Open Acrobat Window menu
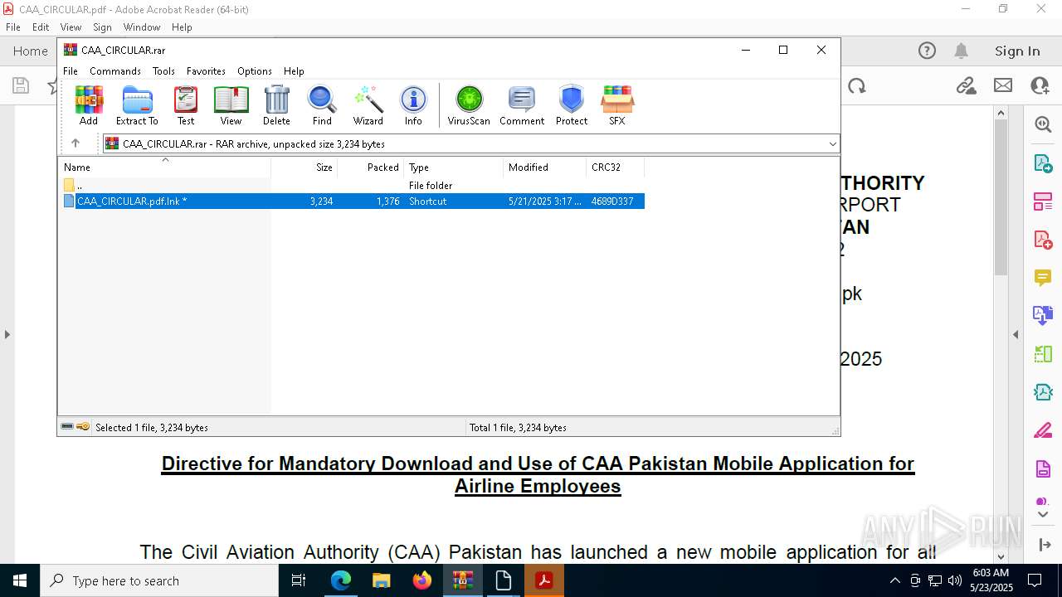The height and width of the screenshot is (597, 1062). pos(142,27)
